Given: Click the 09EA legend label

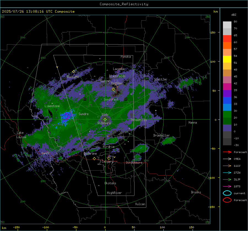Looking at the screenshot, I should [x=237, y=159].
